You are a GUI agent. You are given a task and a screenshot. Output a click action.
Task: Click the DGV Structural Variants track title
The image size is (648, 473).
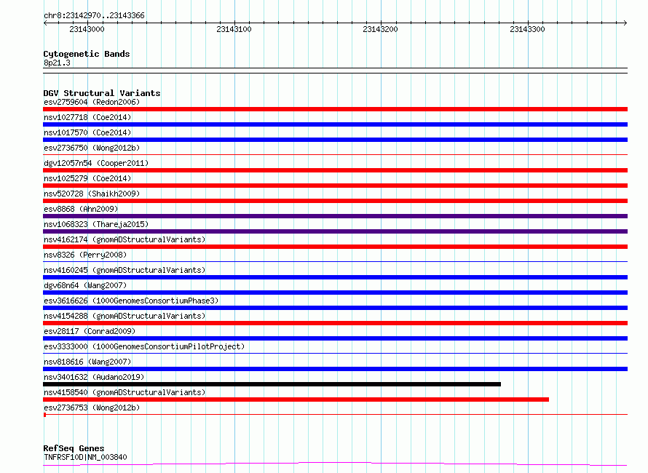(x=102, y=93)
